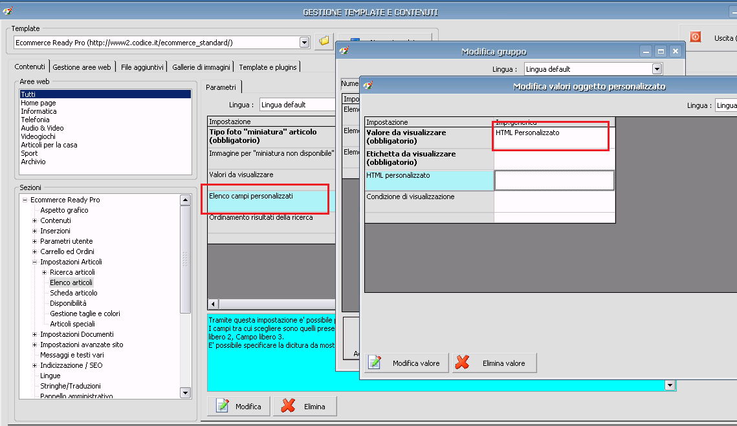The width and height of the screenshot is (737, 426).
Task: Open the description box dropdown arrow
Action: pyautogui.click(x=670, y=385)
